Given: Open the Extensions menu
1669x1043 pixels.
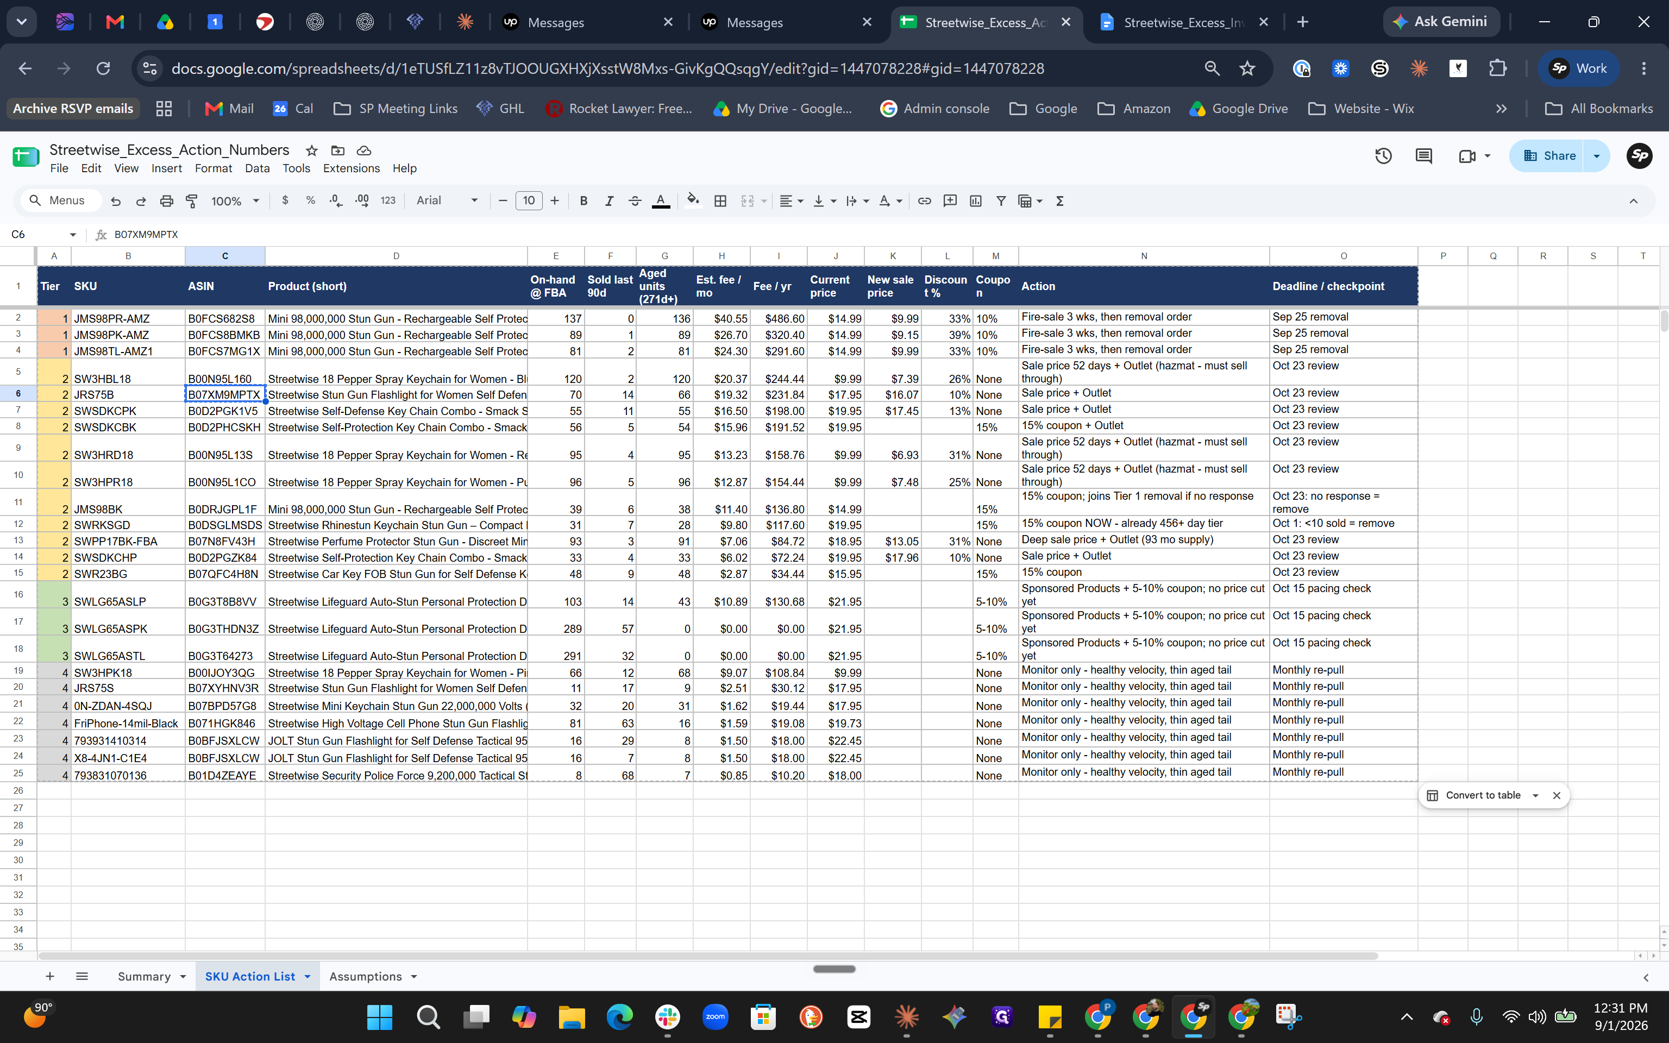Looking at the screenshot, I should (351, 168).
